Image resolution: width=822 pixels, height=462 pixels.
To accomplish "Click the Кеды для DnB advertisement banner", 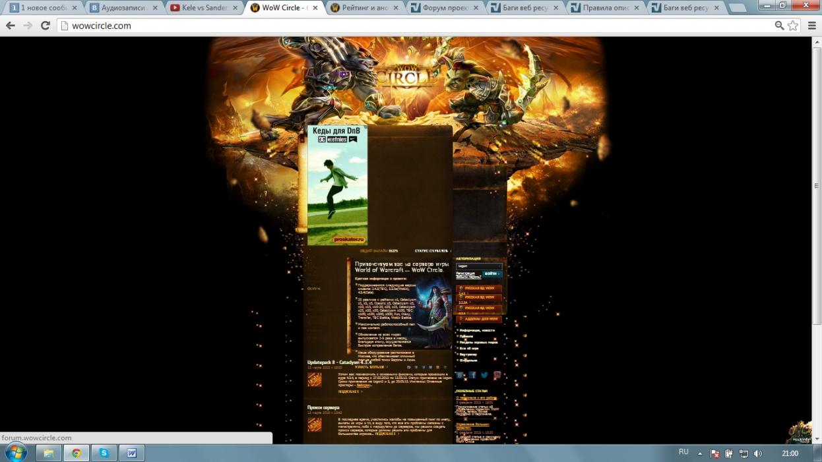I will pyautogui.click(x=337, y=185).
